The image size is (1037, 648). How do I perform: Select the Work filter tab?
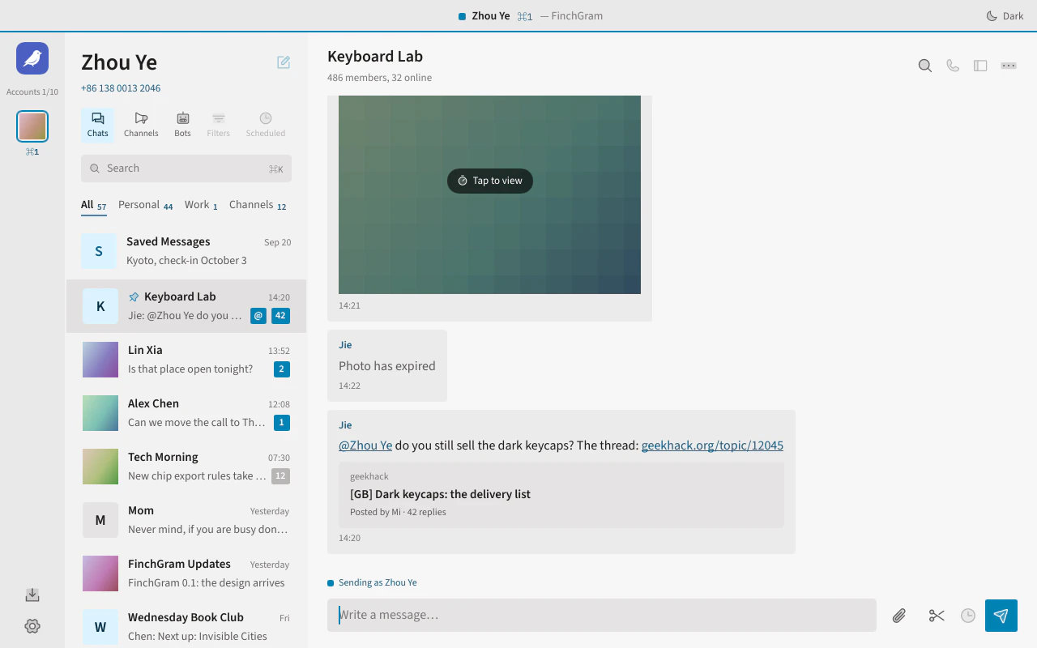point(201,205)
